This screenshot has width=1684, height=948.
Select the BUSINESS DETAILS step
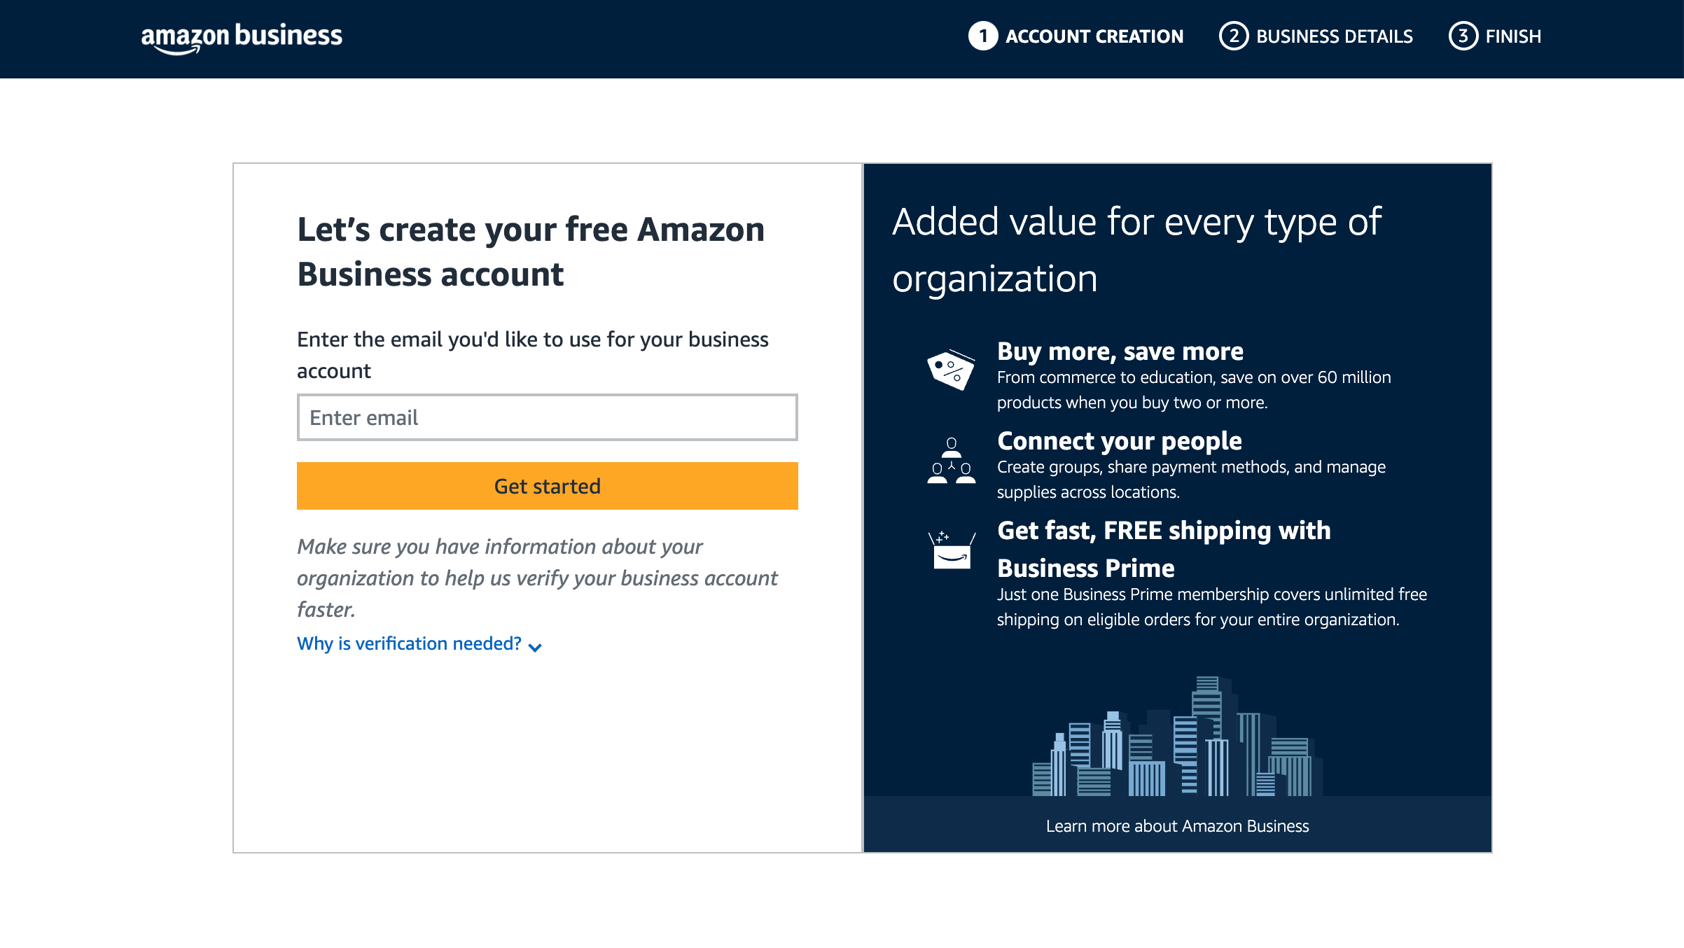click(1335, 36)
